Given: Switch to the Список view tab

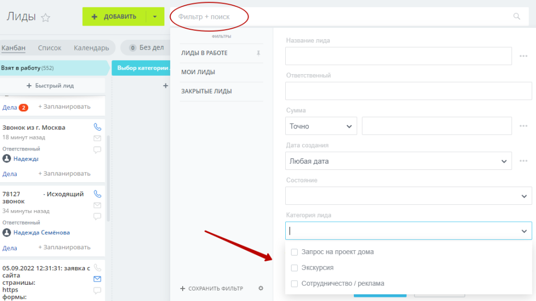Looking at the screenshot, I should 49,48.
